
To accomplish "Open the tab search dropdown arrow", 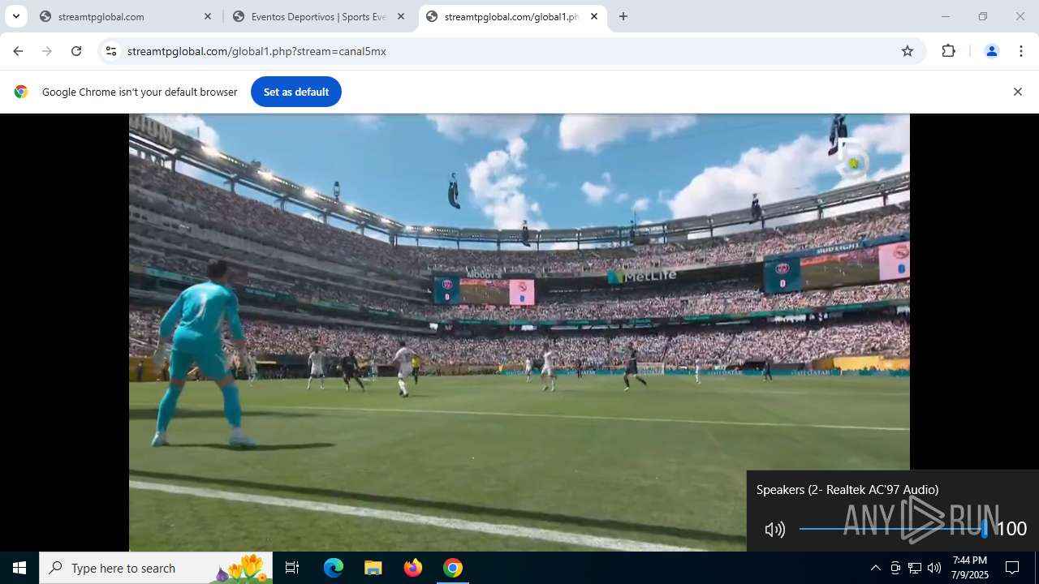I will click(15, 16).
